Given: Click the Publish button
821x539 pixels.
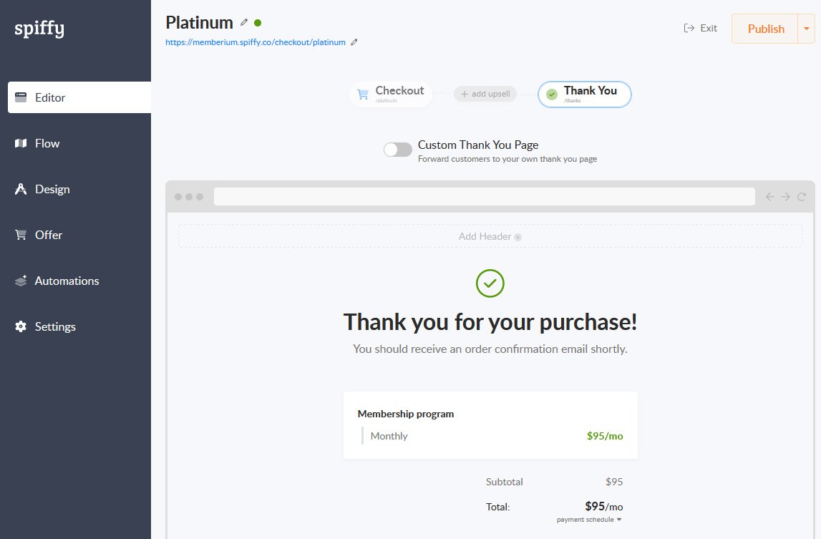Looking at the screenshot, I should 765,29.
